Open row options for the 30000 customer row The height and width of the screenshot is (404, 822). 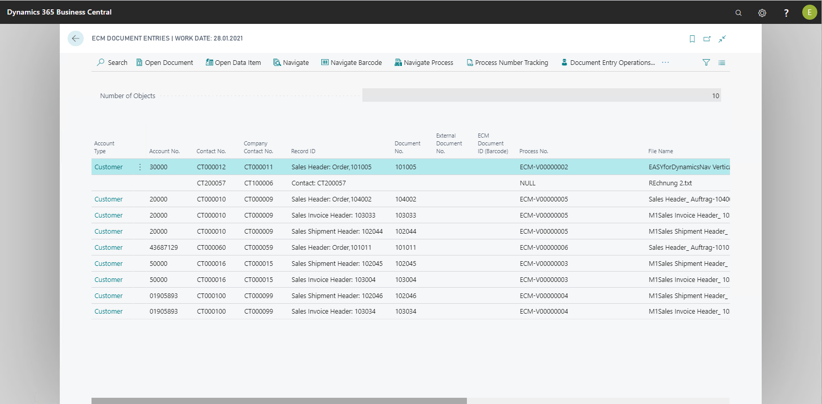coord(140,167)
